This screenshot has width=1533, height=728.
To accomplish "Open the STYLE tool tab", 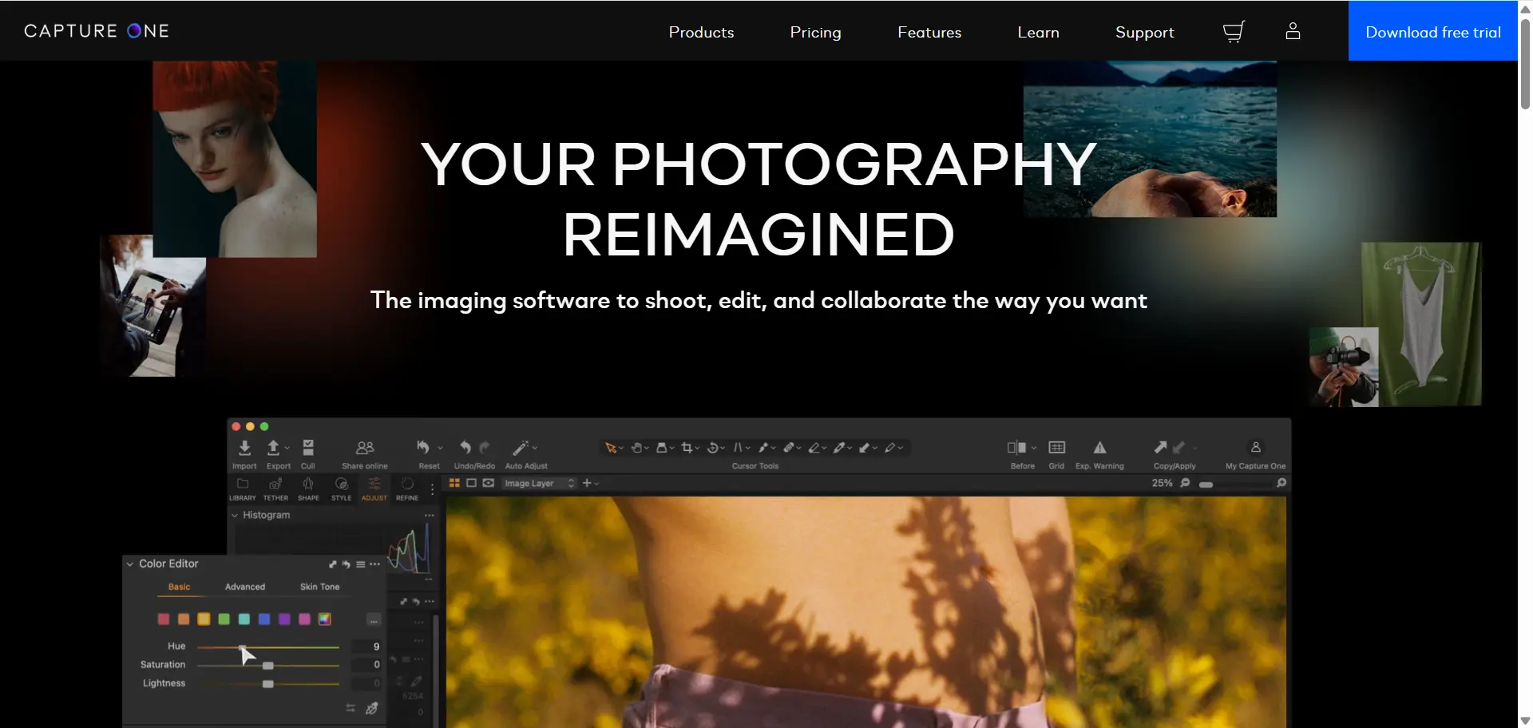I will (x=342, y=489).
